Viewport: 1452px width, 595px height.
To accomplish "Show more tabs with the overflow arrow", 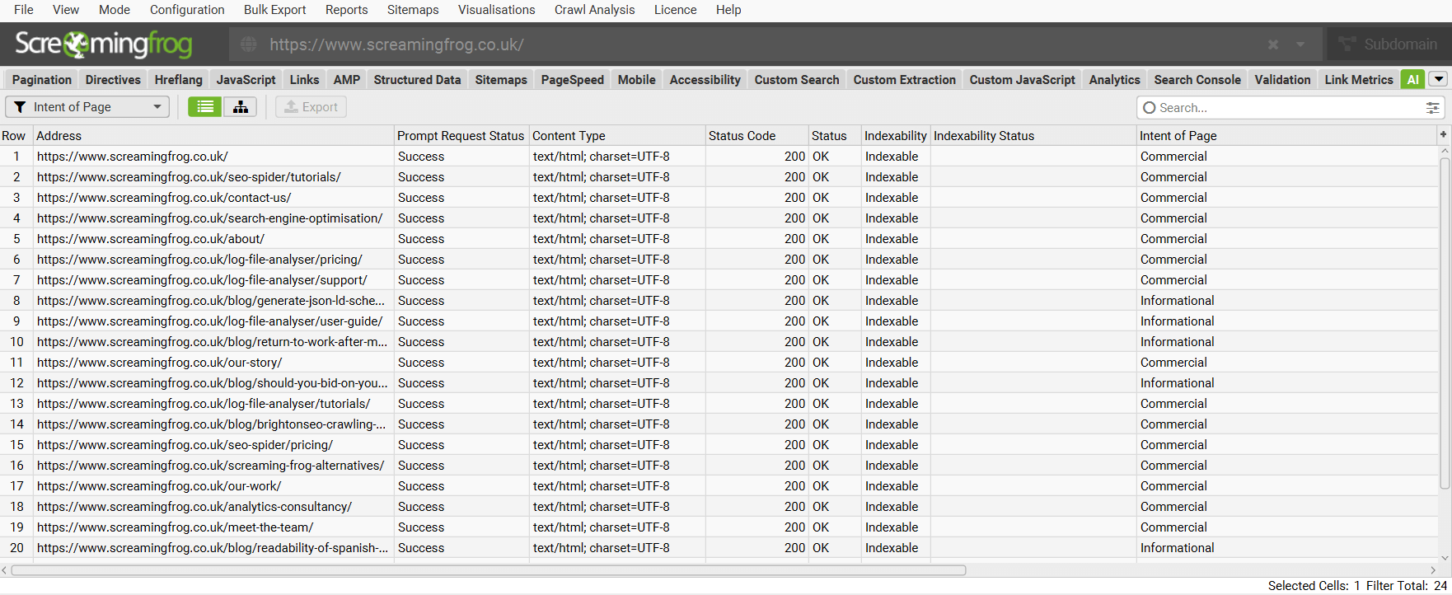I will (1438, 79).
